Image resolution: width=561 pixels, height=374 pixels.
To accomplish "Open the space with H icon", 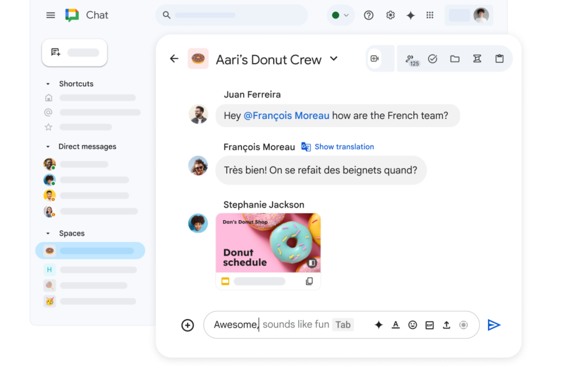I will pyautogui.click(x=49, y=269).
